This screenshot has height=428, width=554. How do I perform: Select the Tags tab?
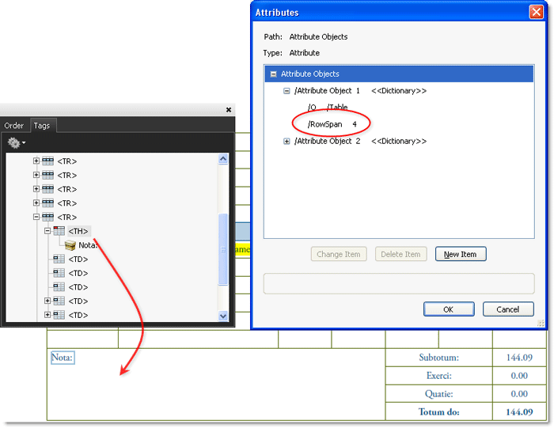[41, 126]
